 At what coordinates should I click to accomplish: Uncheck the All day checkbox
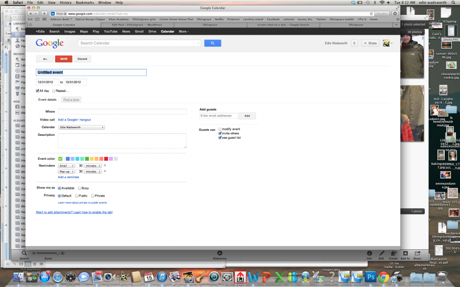pyautogui.click(x=37, y=91)
